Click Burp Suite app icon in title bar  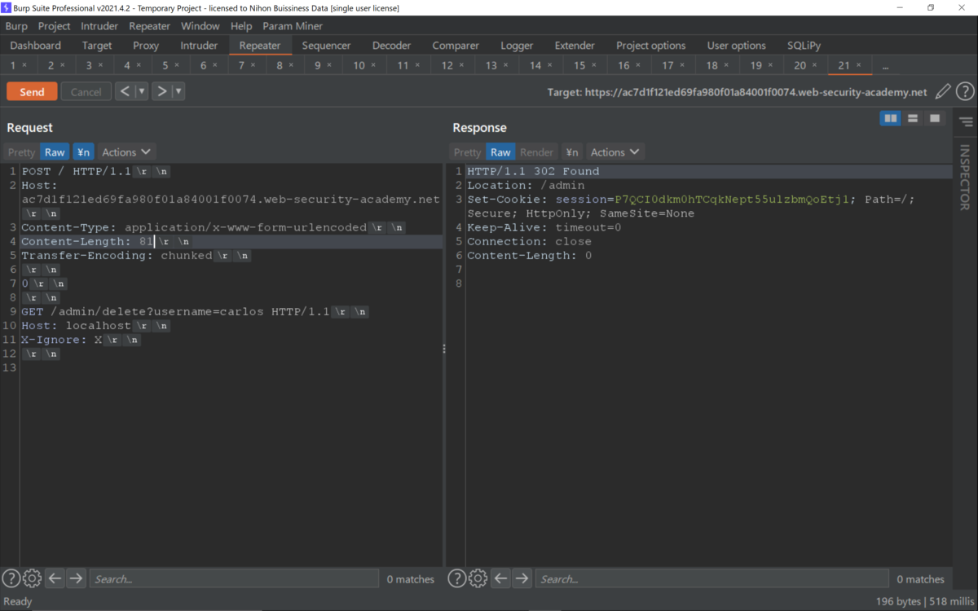(x=6, y=7)
